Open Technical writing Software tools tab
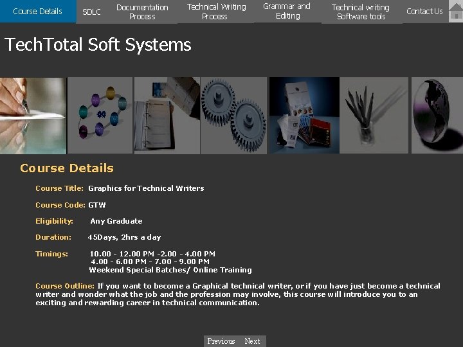Image resolution: width=463 pixels, height=347 pixels. coord(361,12)
